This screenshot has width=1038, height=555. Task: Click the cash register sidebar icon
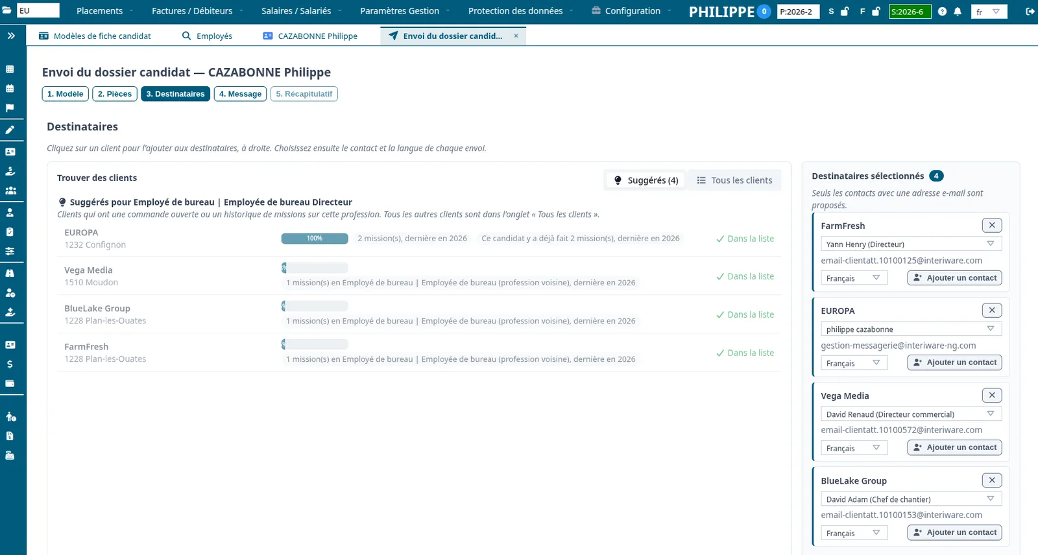click(x=10, y=455)
